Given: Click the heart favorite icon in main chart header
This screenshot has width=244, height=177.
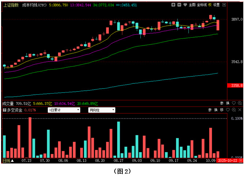Looking at the screenshot, I should pyautogui.click(x=185, y=5).
